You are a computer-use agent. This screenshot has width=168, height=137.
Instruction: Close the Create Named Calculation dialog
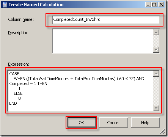tap(161, 5)
